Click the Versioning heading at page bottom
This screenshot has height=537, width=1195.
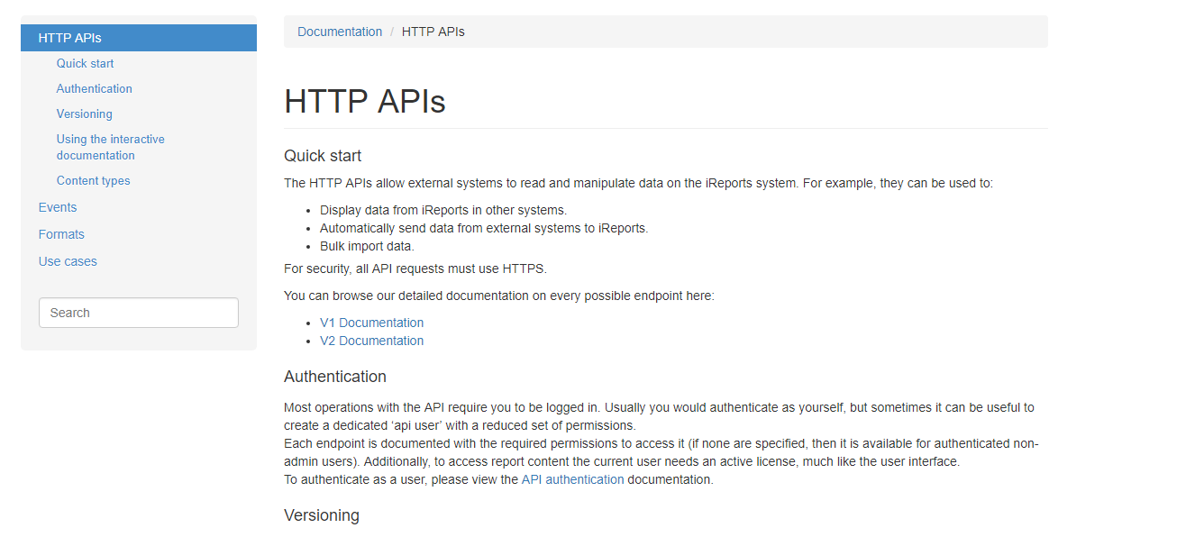321,514
